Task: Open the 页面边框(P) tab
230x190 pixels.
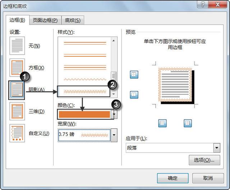Action: coord(45,20)
